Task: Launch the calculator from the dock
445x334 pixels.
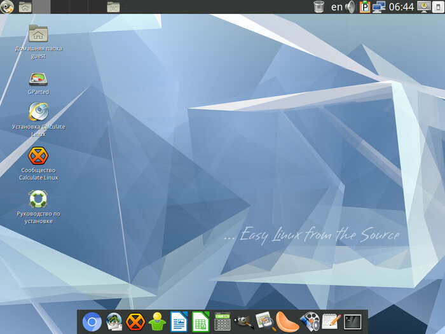Action: click(222, 322)
